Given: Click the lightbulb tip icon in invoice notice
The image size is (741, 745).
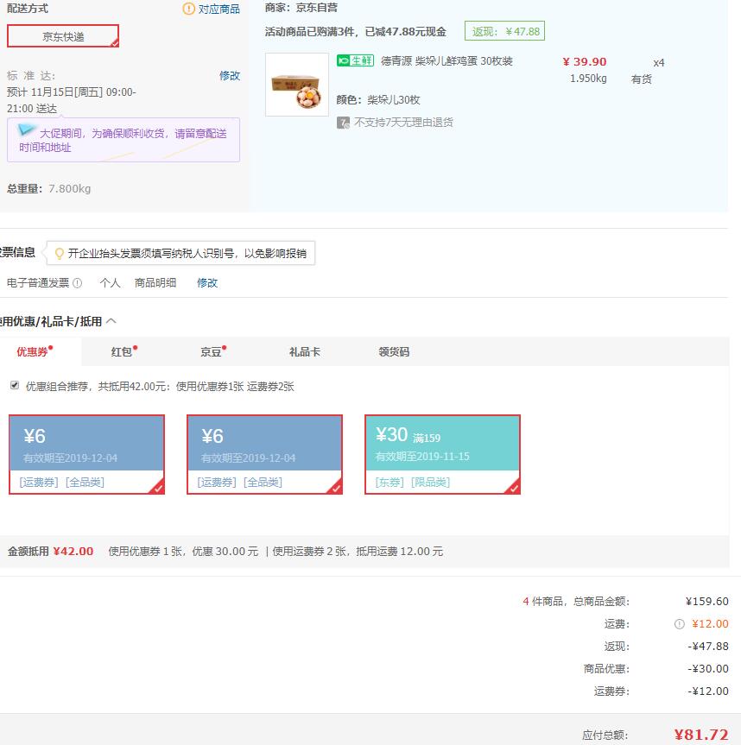Looking at the screenshot, I should pyautogui.click(x=60, y=253).
